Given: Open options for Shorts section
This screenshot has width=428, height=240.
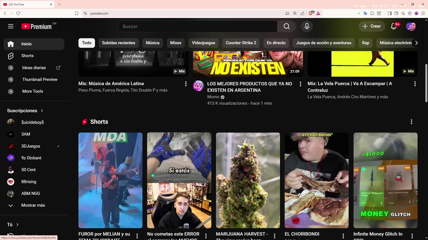Looking at the screenshot, I should click(x=411, y=122).
